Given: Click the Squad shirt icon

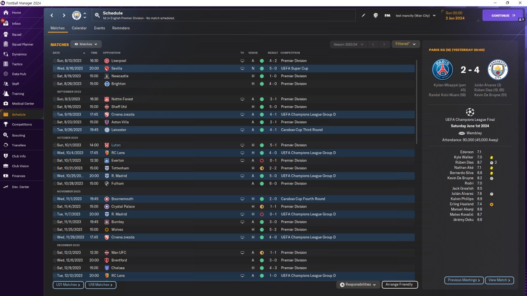Looking at the screenshot, I should [6, 35].
